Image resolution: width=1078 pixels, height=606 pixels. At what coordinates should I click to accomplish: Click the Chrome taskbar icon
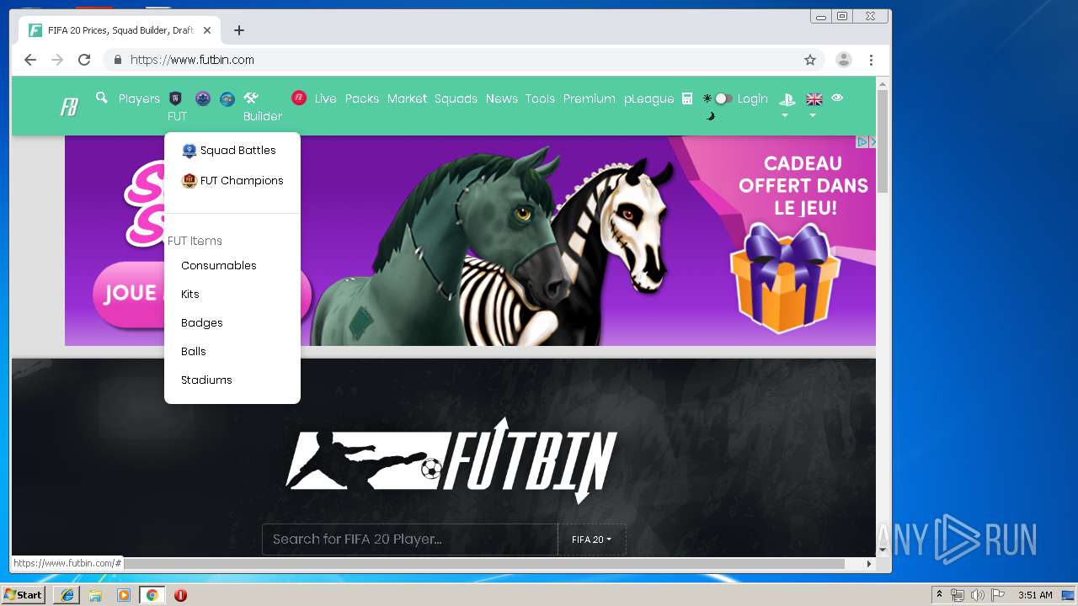152,595
